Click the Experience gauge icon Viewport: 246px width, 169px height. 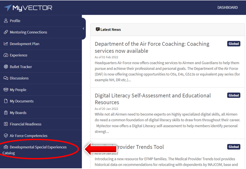[6, 55]
